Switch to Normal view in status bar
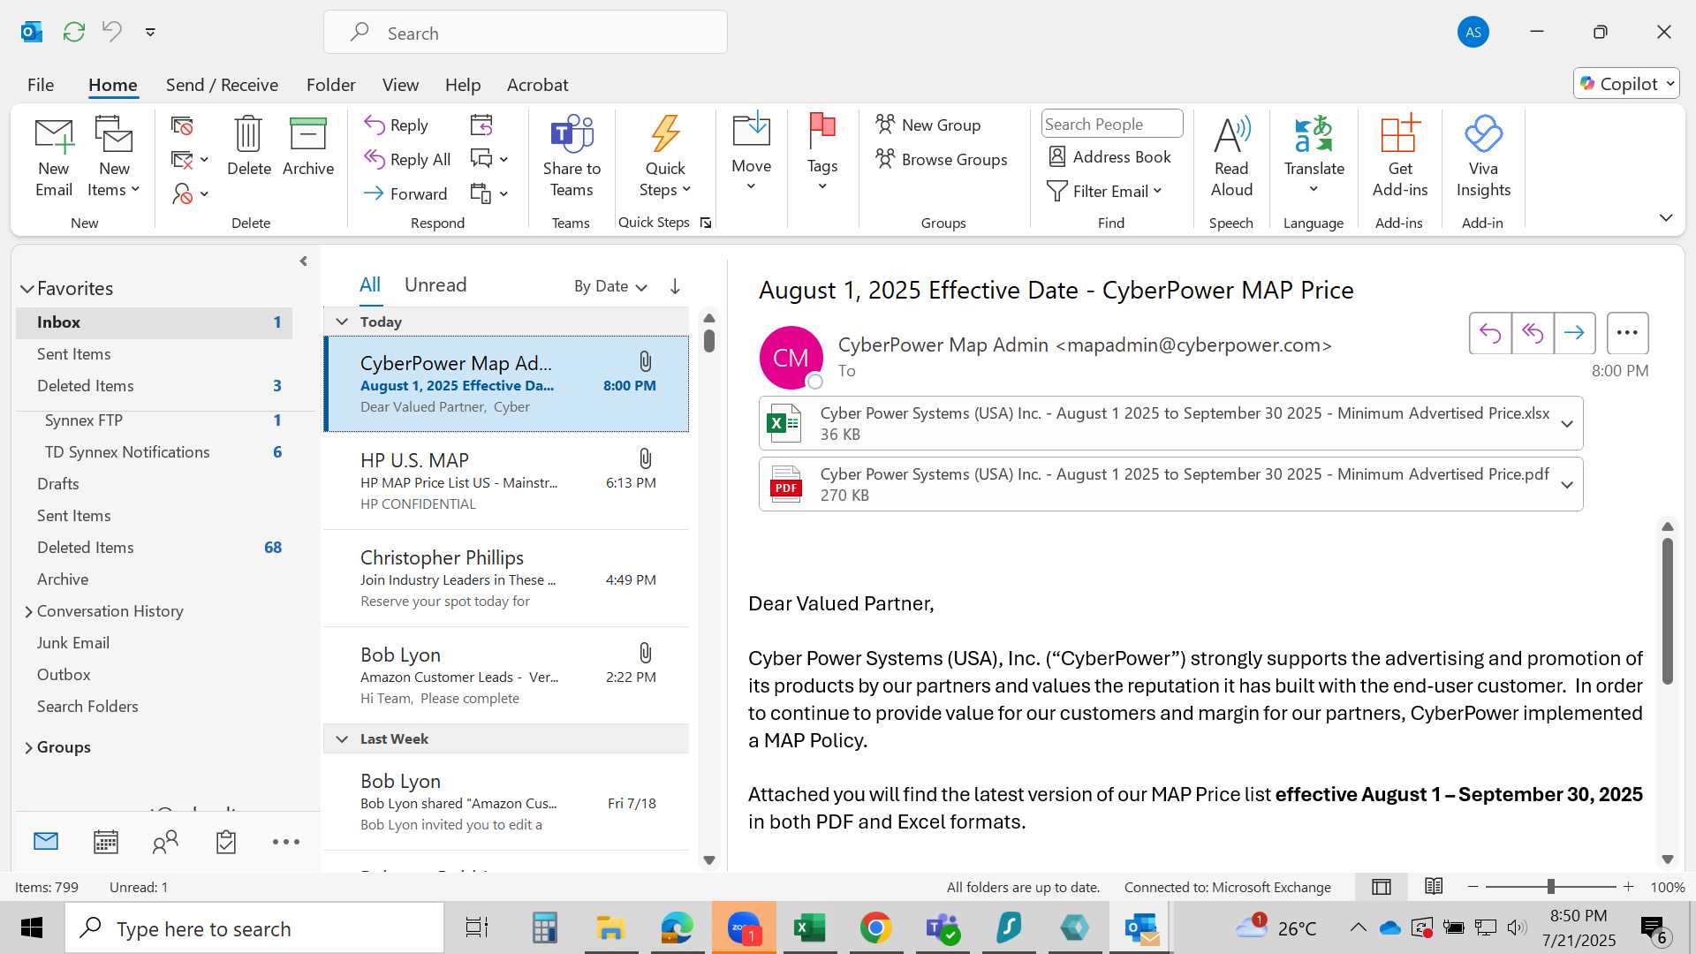This screenshot has height=954, width=1696. click(x=1382, y=887)
